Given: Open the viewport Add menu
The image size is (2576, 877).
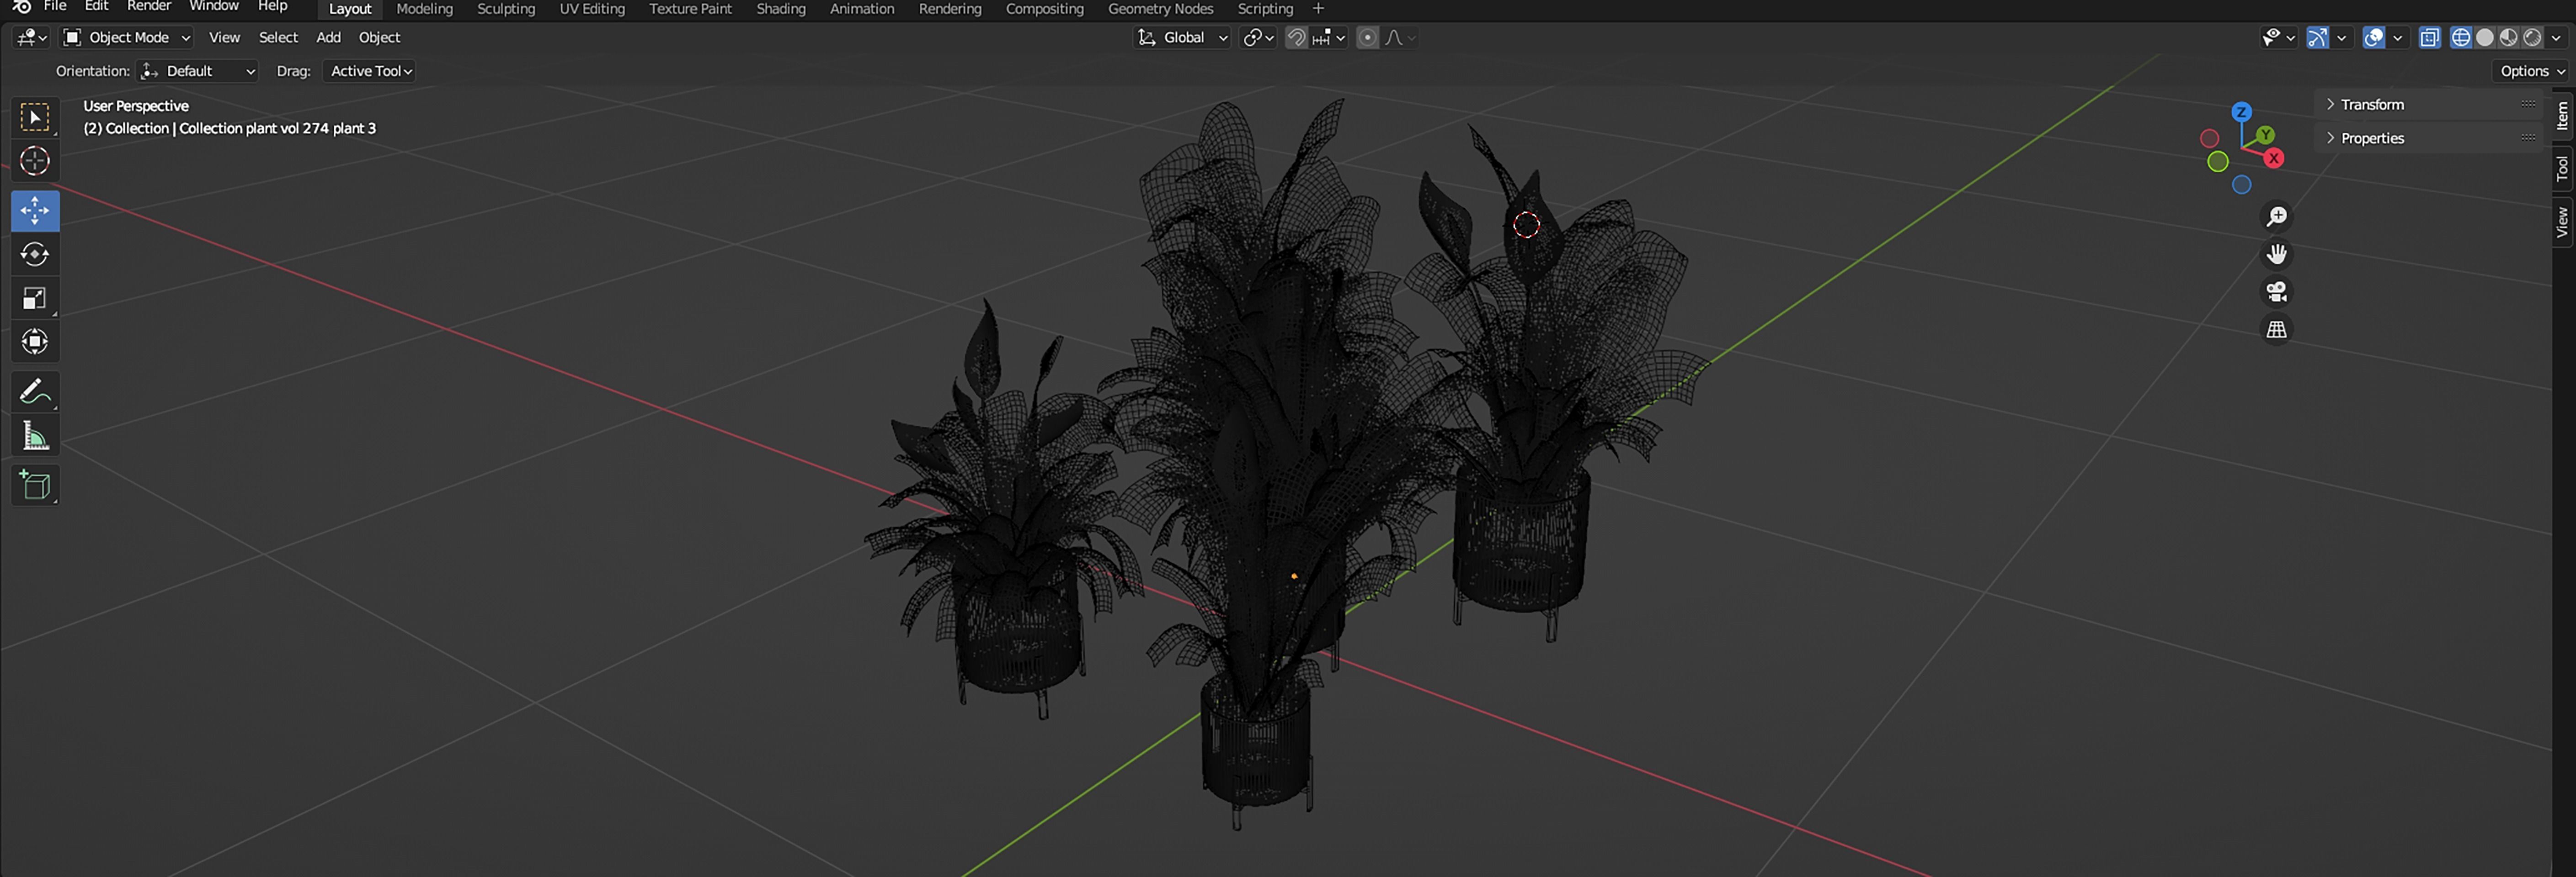Looking at the screenshot, I should [x=328, y=38].
